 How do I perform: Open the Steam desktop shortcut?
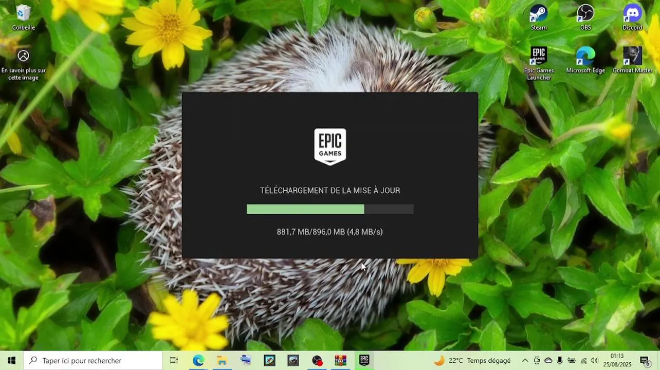click(539, 17)
